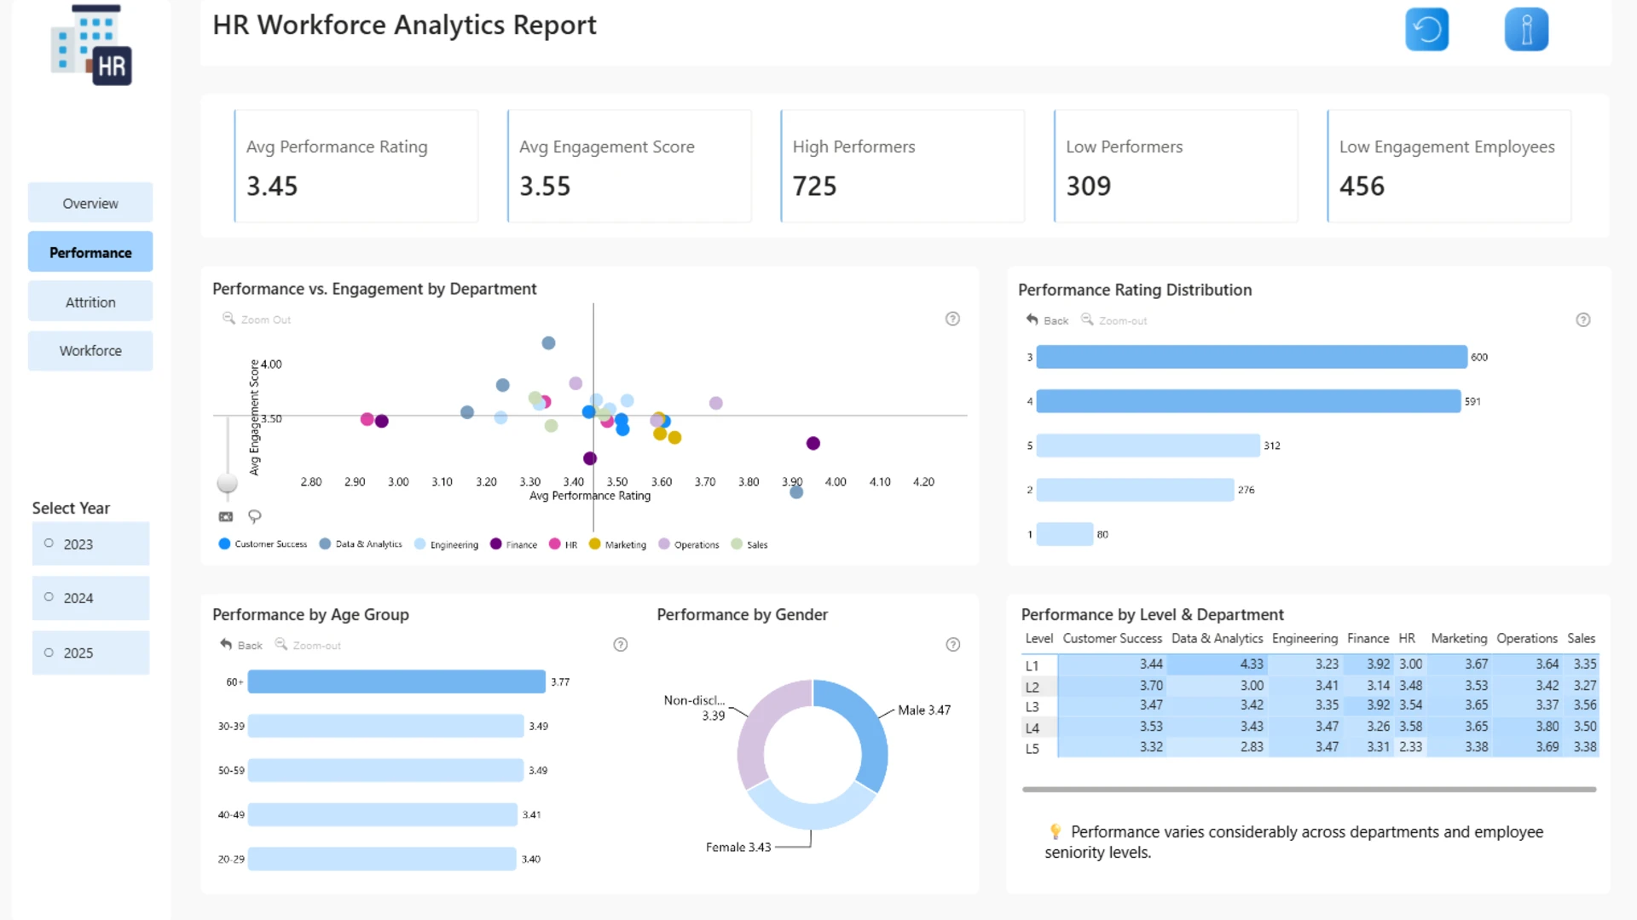
Task: Click help icon on Performance vs. Engagement chart
Action: click(x=952, y=319)
